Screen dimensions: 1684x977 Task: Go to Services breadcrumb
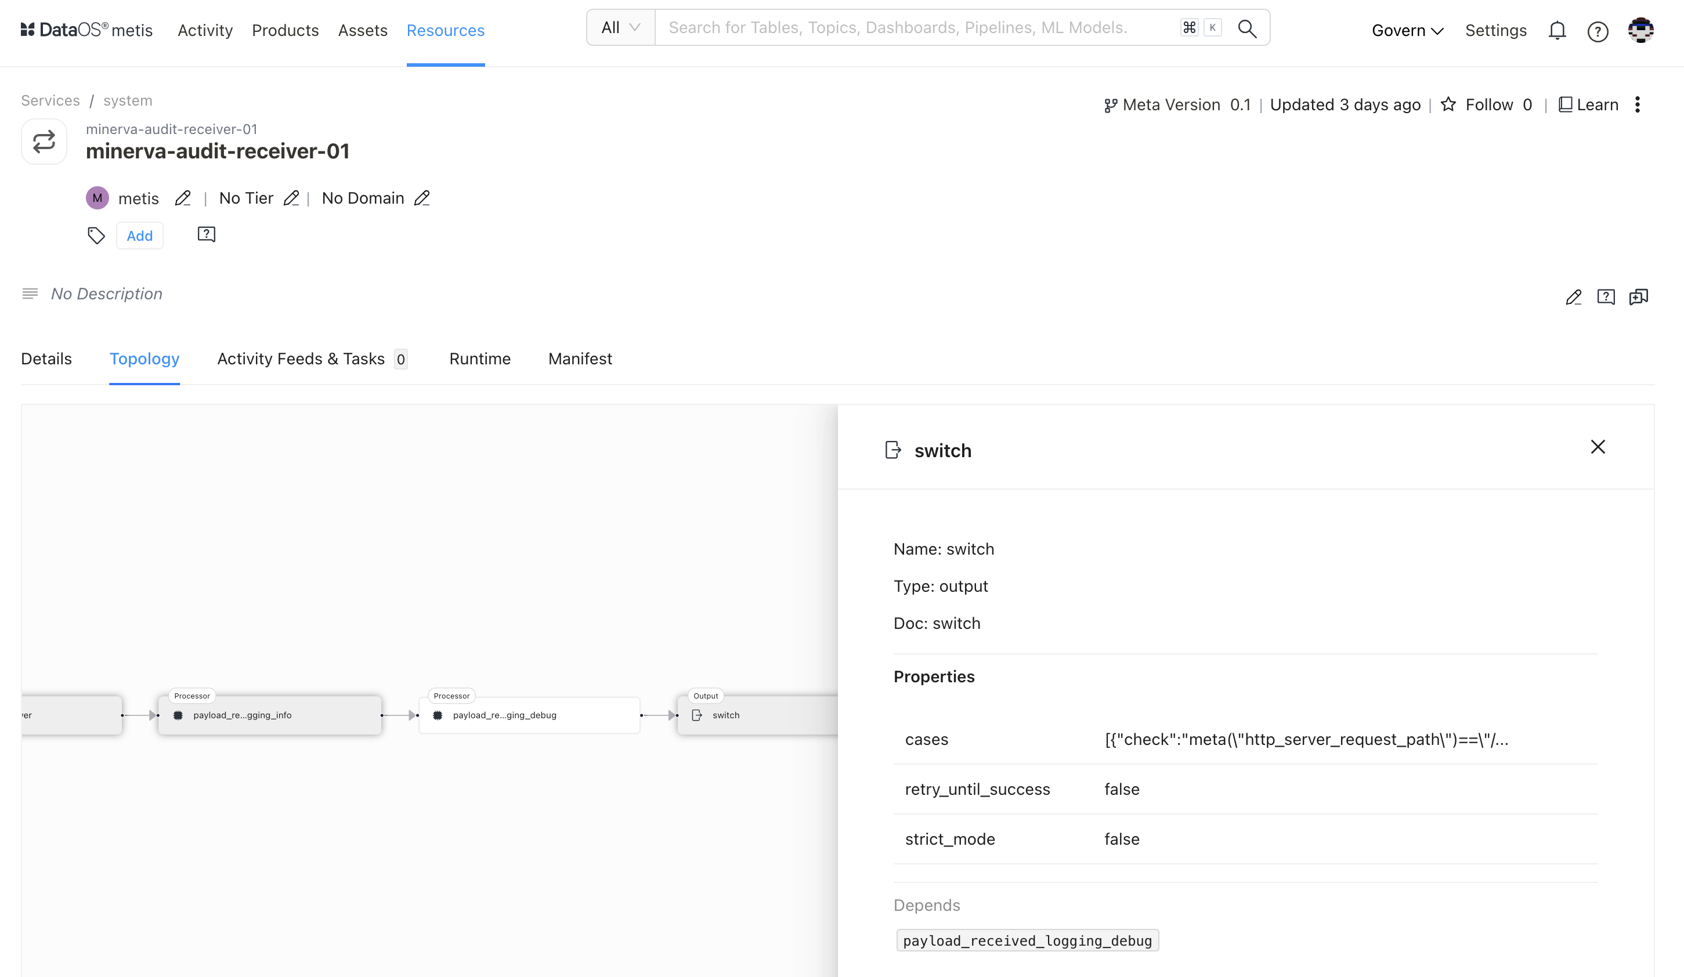tap(50, 100)
